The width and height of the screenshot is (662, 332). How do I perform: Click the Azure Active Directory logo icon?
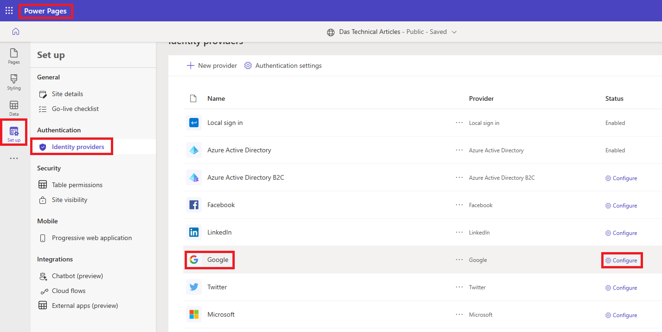pyautogui.click(x=194, y=150)
